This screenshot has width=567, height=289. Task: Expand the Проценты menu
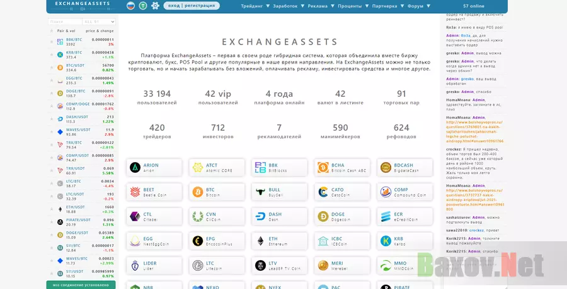[353, 6]
